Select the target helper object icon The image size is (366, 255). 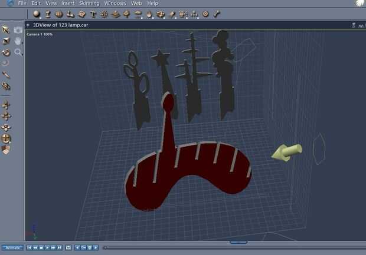[x=205, y=14]
